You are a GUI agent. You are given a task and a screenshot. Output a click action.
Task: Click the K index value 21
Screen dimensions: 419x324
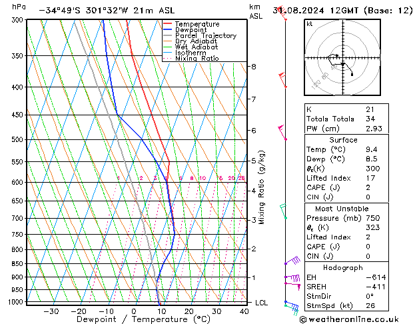point(370,109)
